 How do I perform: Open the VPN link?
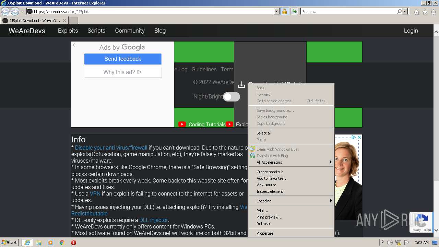pos(95,194)
